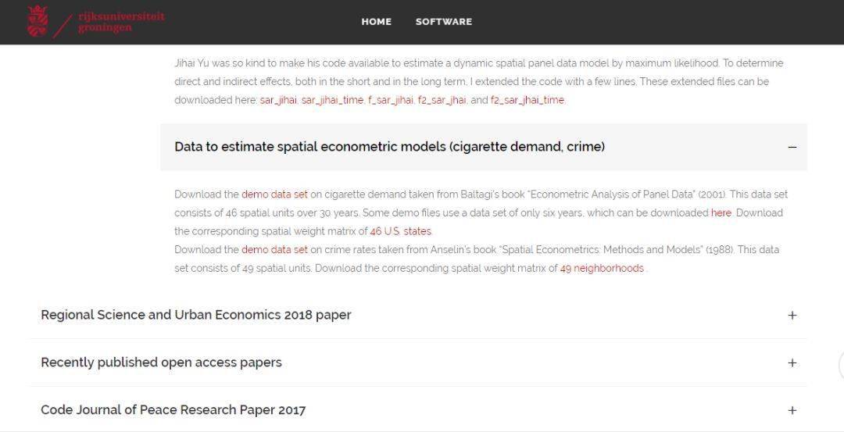
Task: Download the cigarette demand demo data set
Action: [274, 195]
